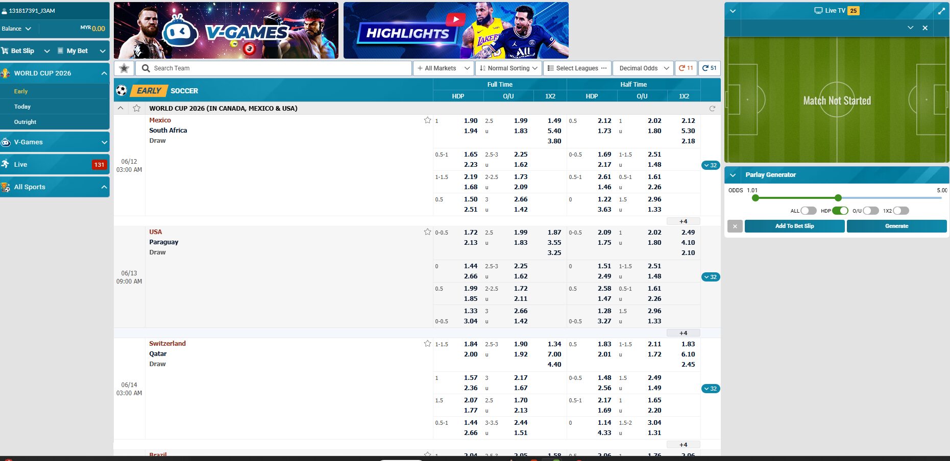
Task: Enable the ALL toggle in Parlay Generator
Action: [x=808, y=211]
